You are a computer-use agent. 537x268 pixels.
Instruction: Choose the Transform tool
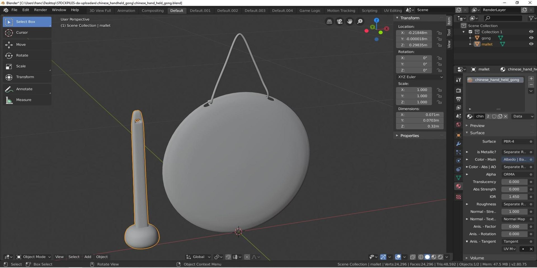pyautogui.click(x=27, y=77)
